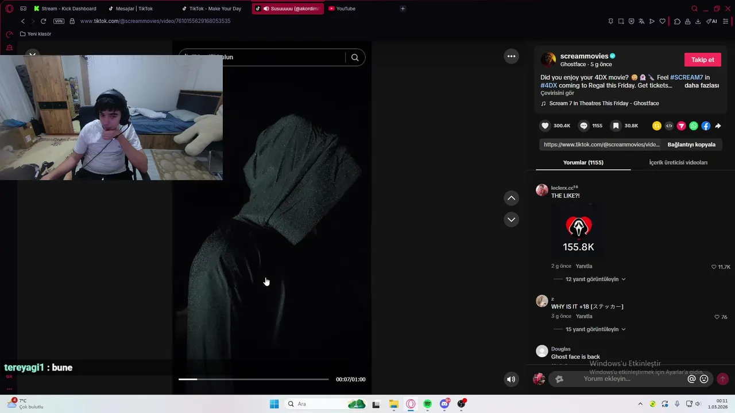This screenshot has height=413, width=735.
Task: Open Opera extensions cube icon
Action: tap(677, 21)
